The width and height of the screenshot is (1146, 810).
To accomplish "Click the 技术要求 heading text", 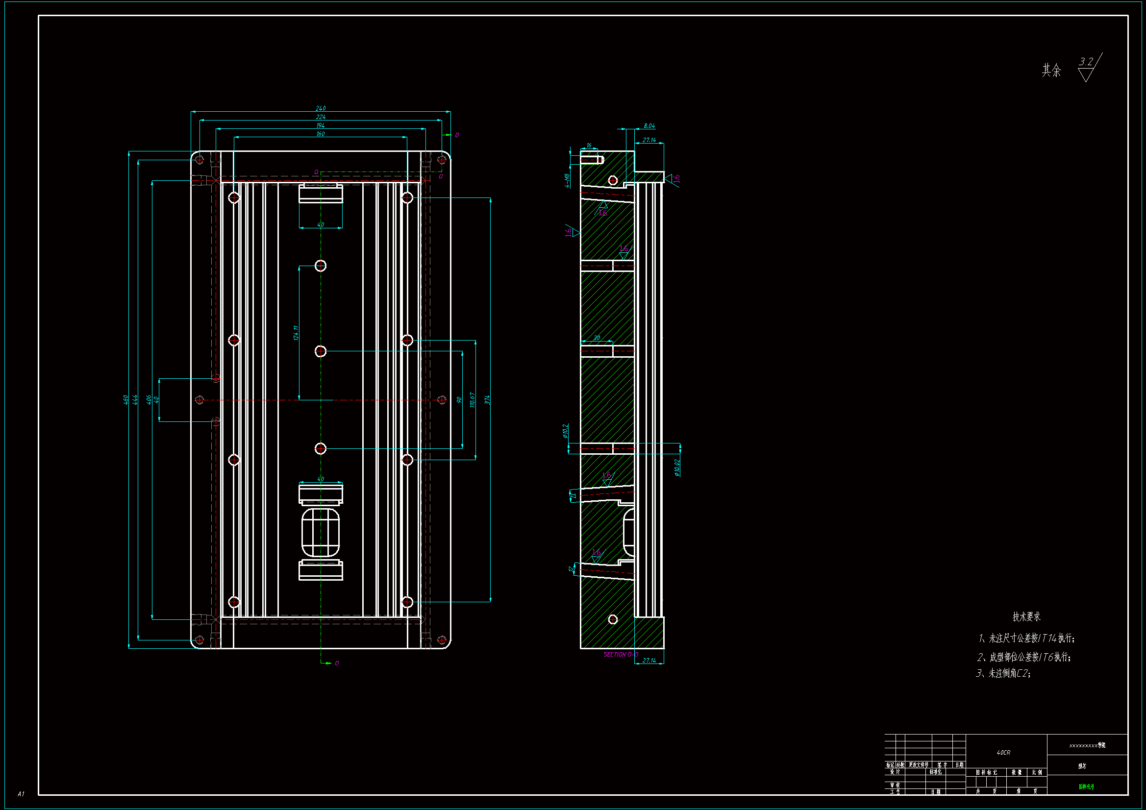I will click(1026, 617).
